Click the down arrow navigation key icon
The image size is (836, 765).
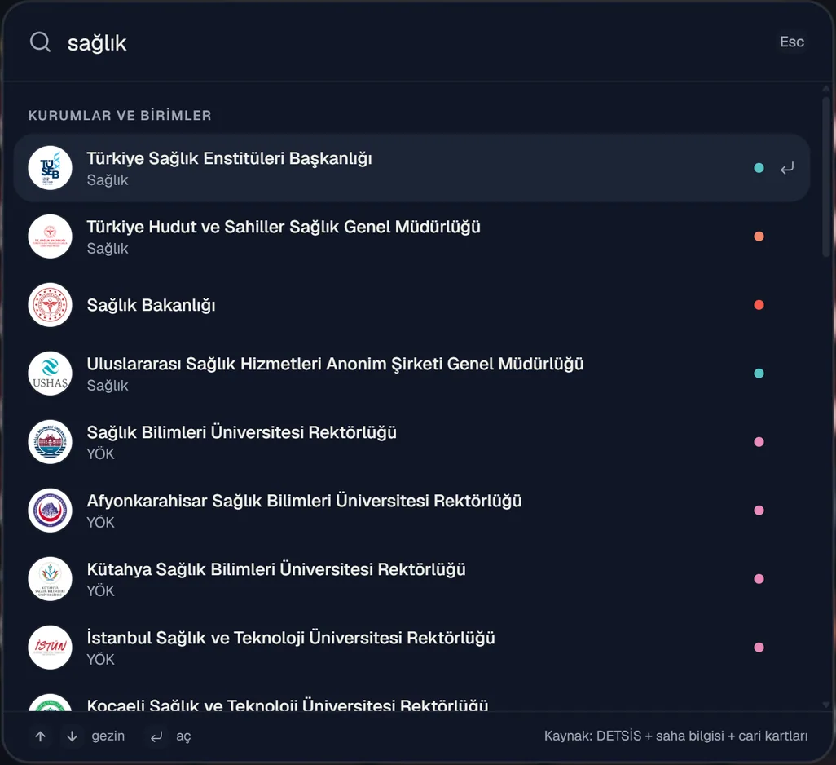[x=72, y=736]
